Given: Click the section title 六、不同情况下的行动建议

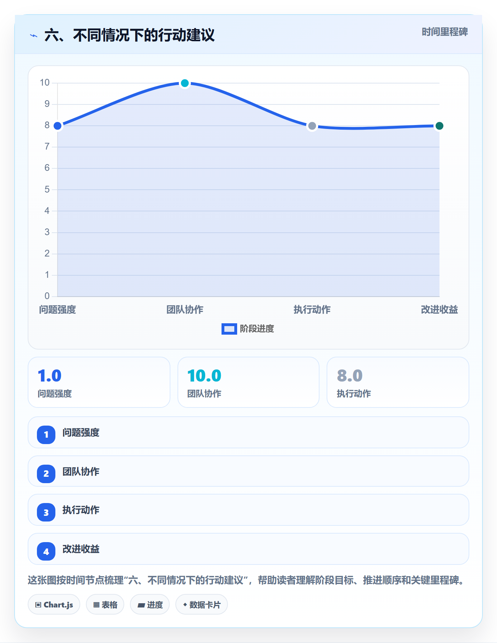Looking at the screenshot, I should (130, 35).
